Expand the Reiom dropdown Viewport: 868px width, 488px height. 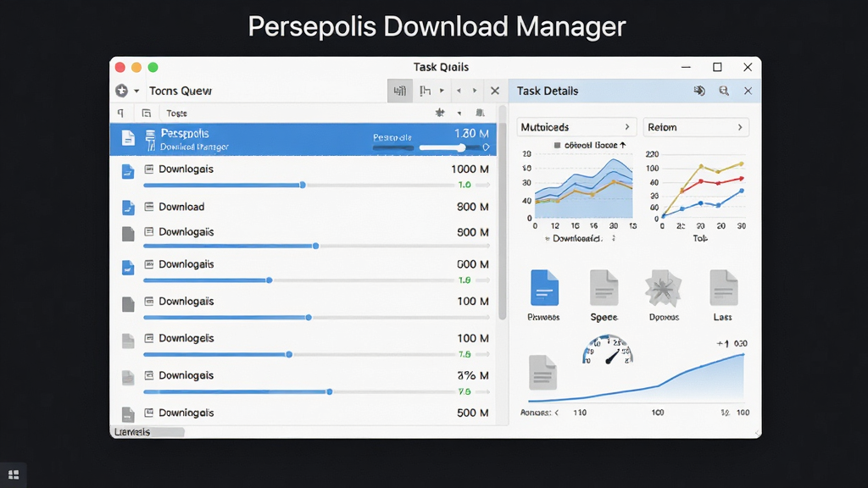[696, 127]
